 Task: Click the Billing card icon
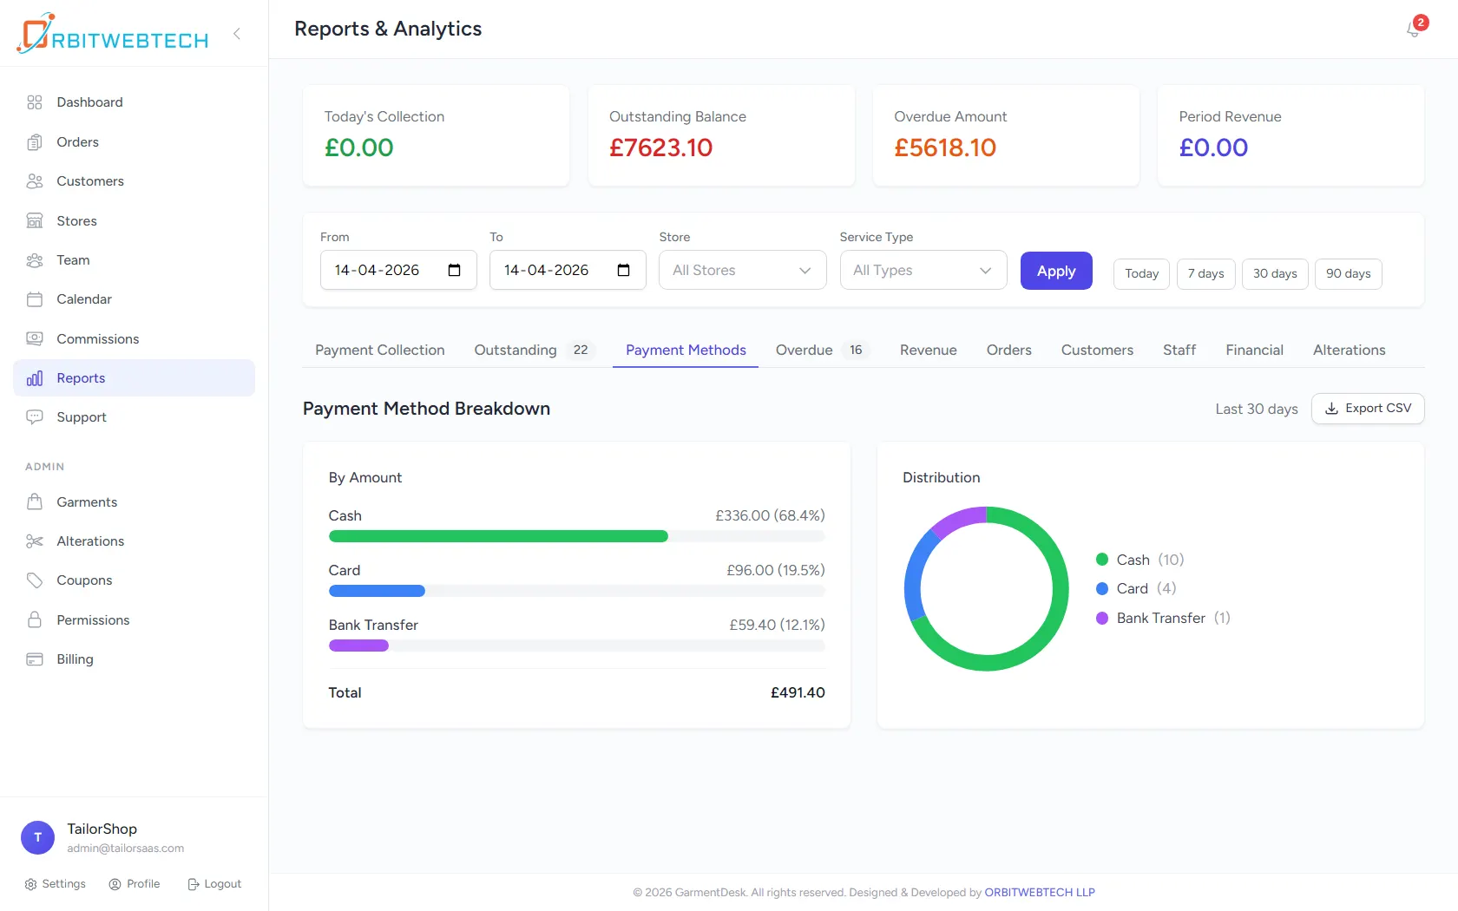[x=35, y=659]
